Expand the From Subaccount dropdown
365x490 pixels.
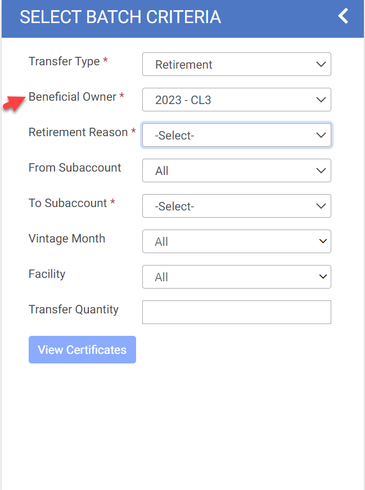(236, 170)
